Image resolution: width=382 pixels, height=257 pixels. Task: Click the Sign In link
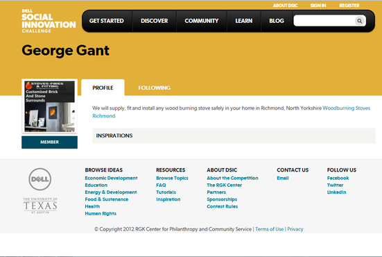[x=318, y=6]
